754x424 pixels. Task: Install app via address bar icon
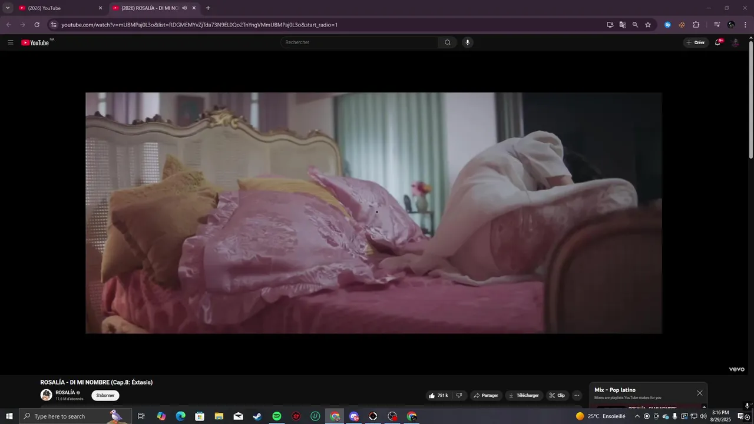(610, 25)
